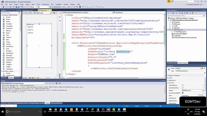207x116 pixels.
Task: Open the Tools menu
Action: tap(38, 4)
